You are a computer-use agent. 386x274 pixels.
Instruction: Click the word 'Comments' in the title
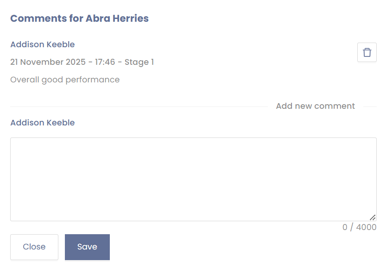38,19
